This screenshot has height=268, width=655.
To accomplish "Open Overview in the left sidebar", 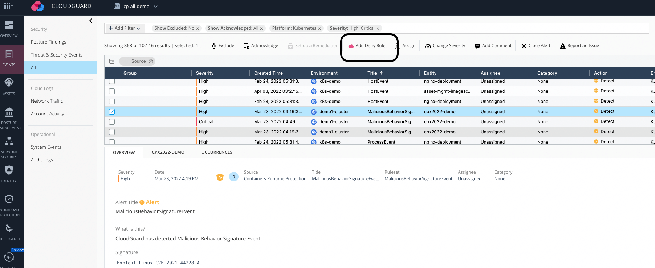I will (x=9, y=29).
